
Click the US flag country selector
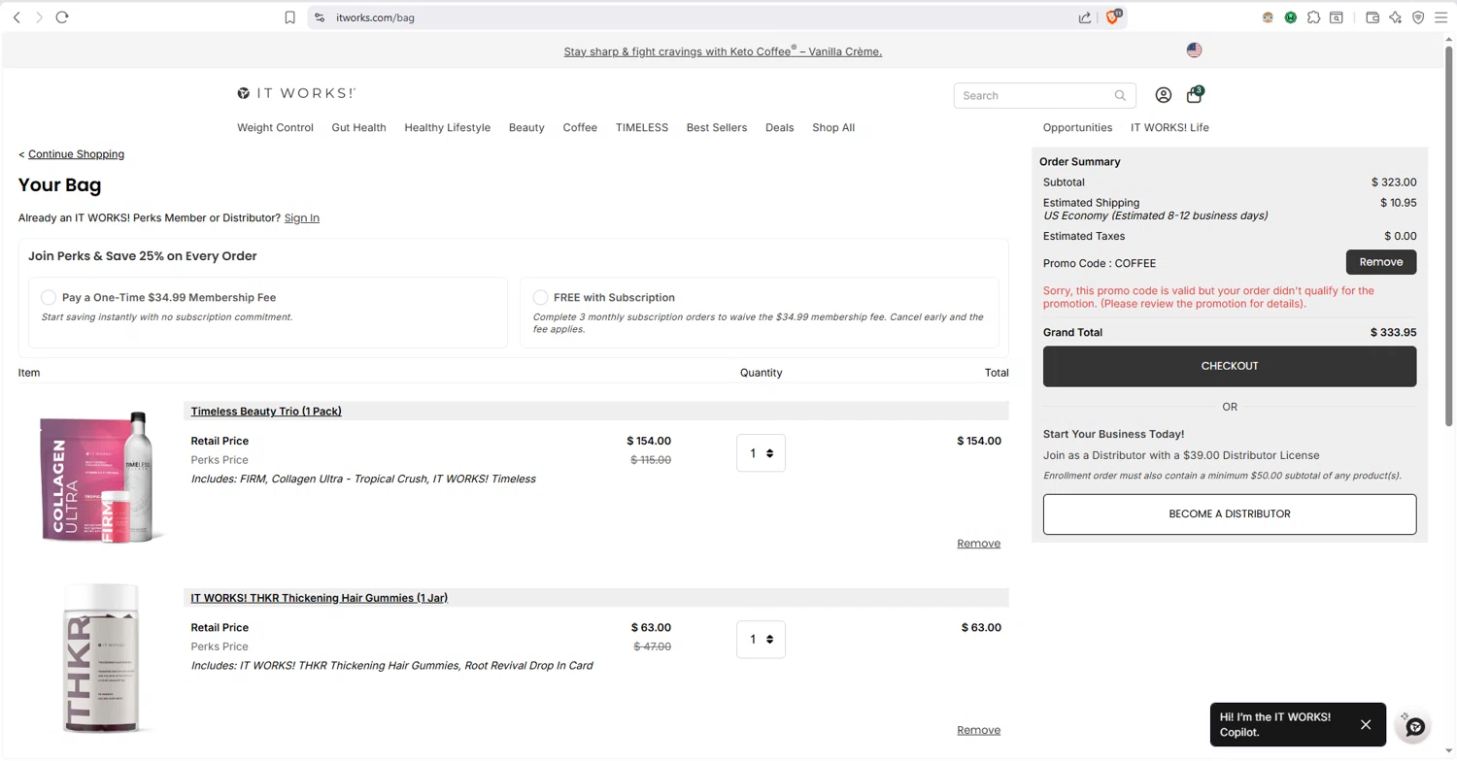click(x=1194, y=50)
